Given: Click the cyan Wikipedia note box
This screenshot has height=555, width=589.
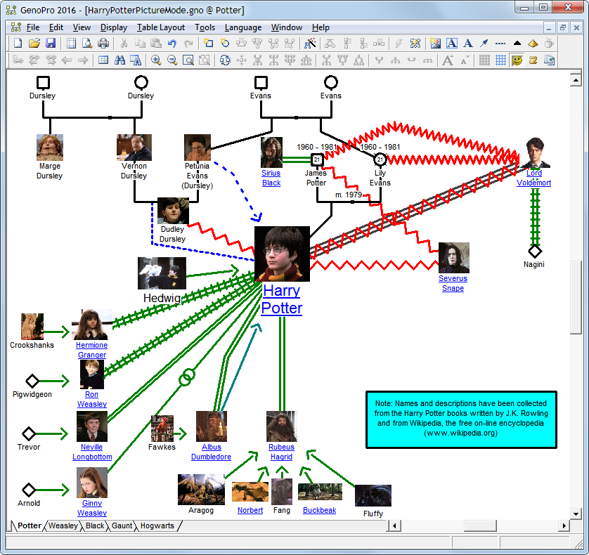Looking at the screenshot, I should pyautogui.click(x=461, y=419).
